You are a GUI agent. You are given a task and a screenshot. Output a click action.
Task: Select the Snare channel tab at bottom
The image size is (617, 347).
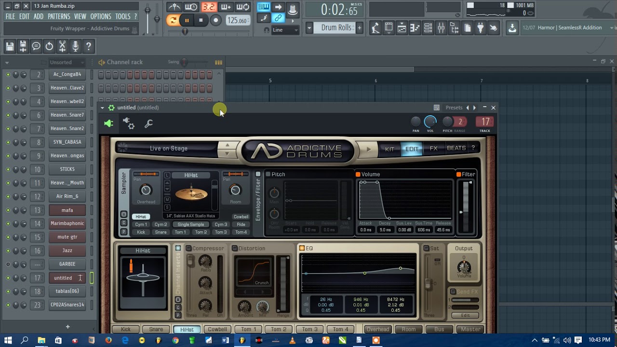coord(156,329)
